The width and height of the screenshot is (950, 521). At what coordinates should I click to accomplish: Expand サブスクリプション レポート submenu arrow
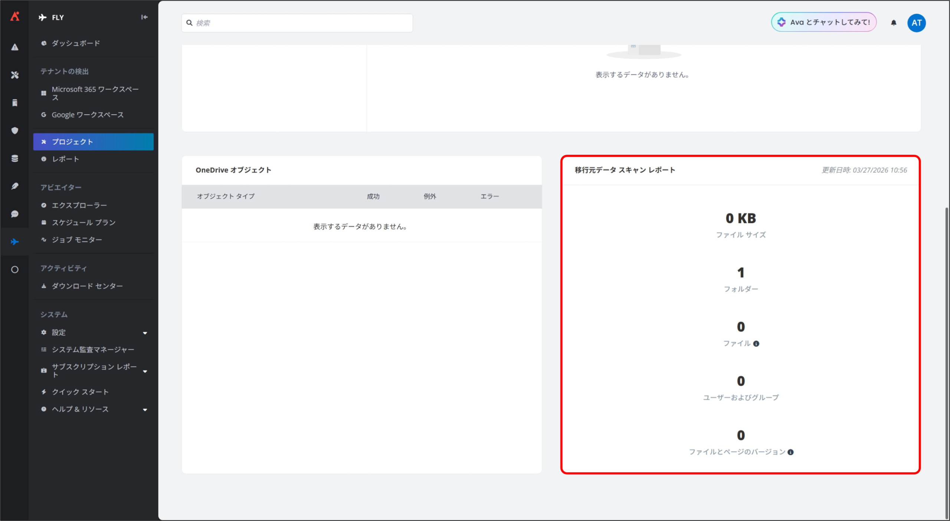tap(145, 371)
